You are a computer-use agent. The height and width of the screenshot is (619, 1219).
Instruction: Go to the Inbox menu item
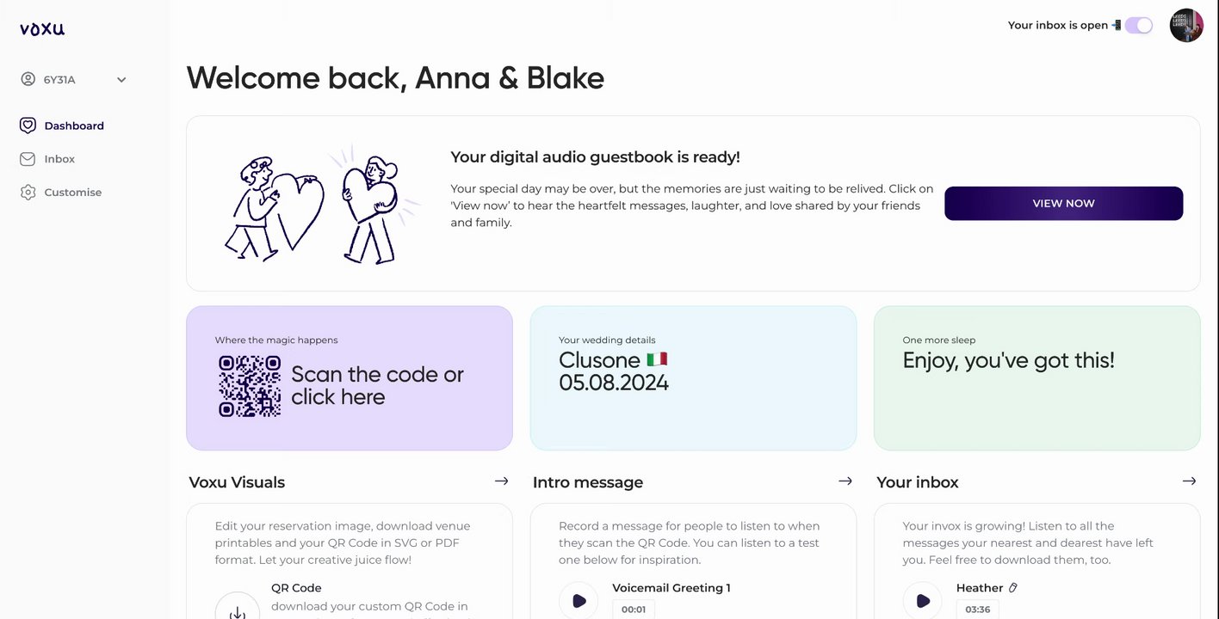tap(59, 159)
